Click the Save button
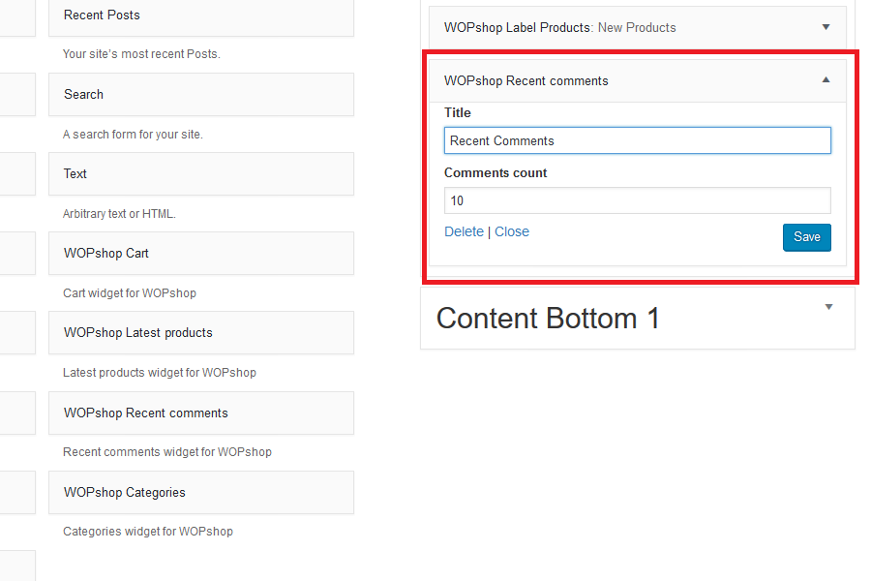 (x=806, y=237)
